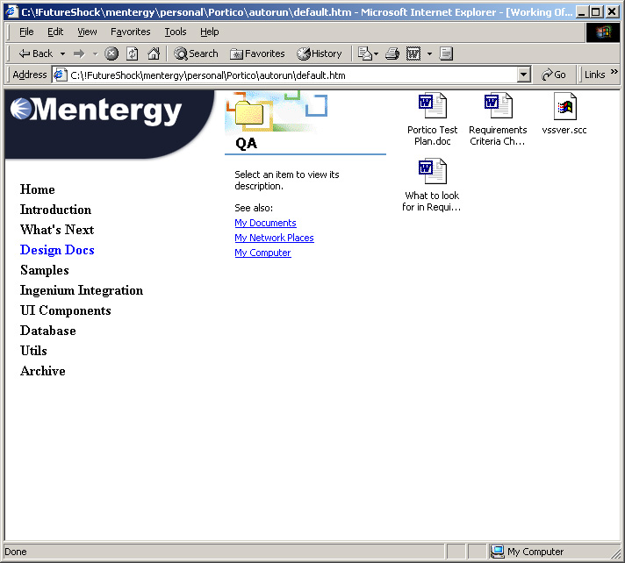Click the Print icon
This screenshot has width=625, height=563.
coord(392,53)
